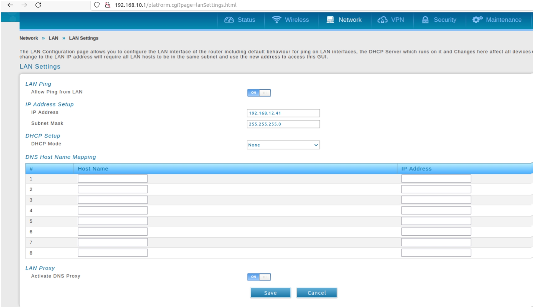Click Host Name field in row 1
Viewport: 533px width, 307px height.
pyautogui.click(x=113, y=178)
